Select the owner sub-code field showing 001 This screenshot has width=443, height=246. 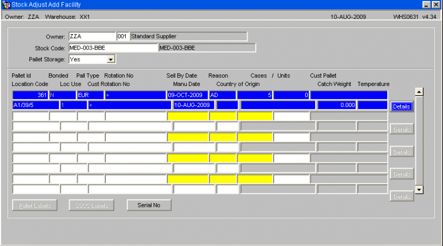point(122,36)
